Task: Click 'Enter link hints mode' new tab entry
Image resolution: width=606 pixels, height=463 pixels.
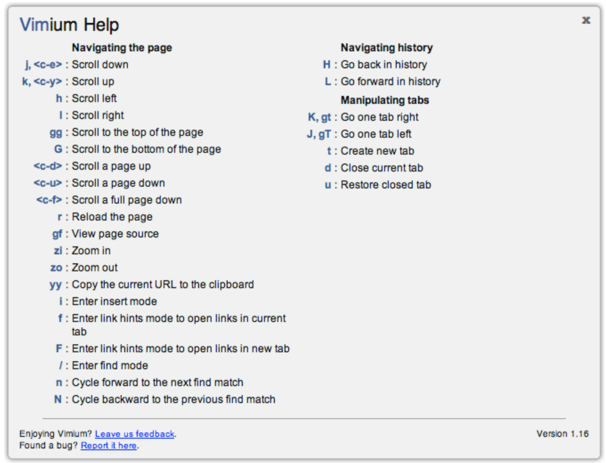Action: click(x=180, y=349)
